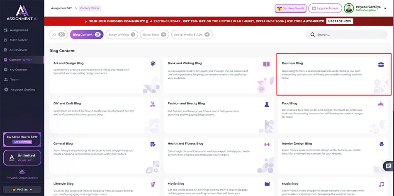This screenshot has width=394, height=196.
Task: Click the Art and Design Blog palette icon
Action: point(153,64)
